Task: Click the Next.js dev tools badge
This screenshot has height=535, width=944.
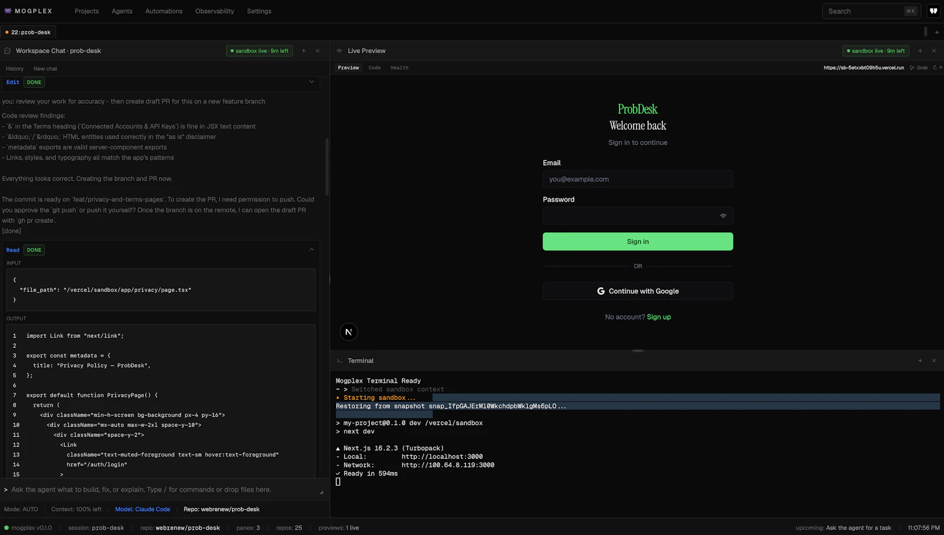Action: 349,332
